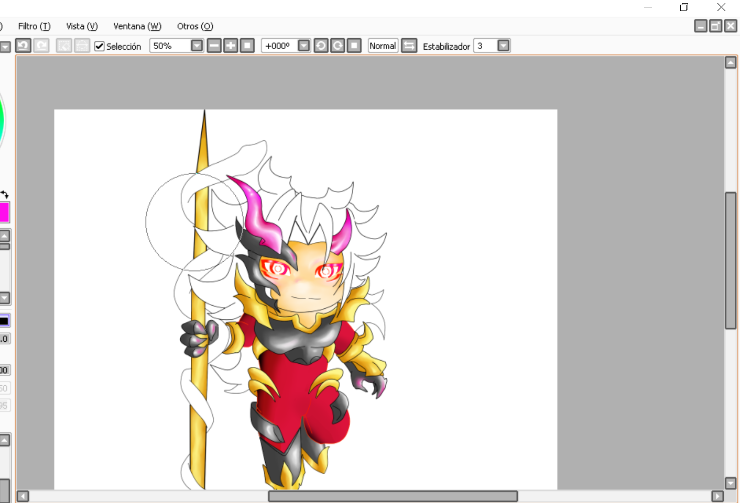The width and height of the screenshot is (740, 503).
Task: Open the Vista menu
Action: click(x=82, y=26)
